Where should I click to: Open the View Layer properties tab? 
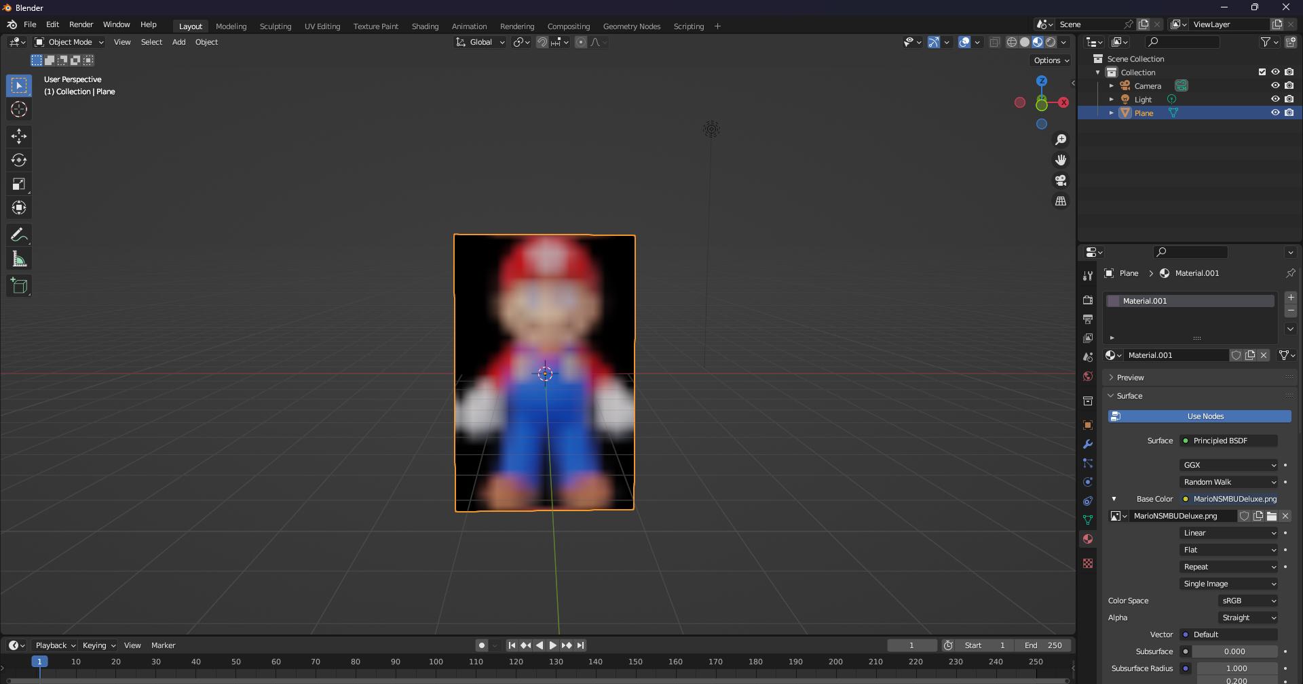click(x=1088, y=338)
